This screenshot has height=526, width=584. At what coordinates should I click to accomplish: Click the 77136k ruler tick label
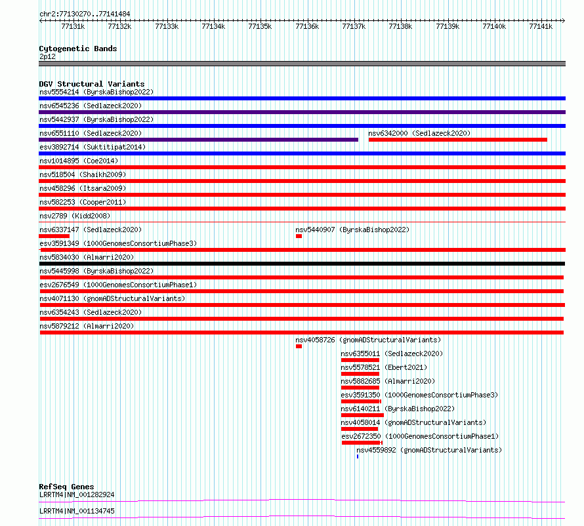click(x=307, y=26)
